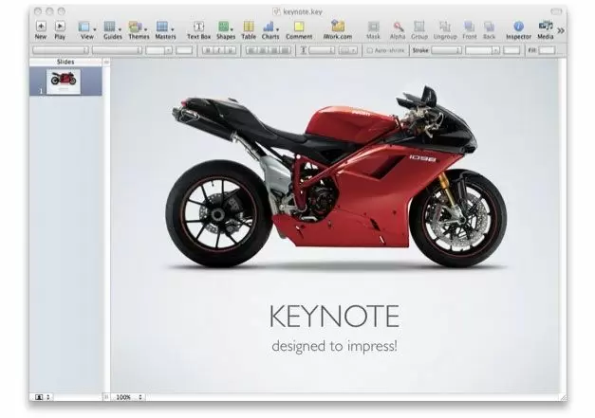595x418 pixels.
Task: Click the iWork.com share icon
Action: [x=338, y=27]
